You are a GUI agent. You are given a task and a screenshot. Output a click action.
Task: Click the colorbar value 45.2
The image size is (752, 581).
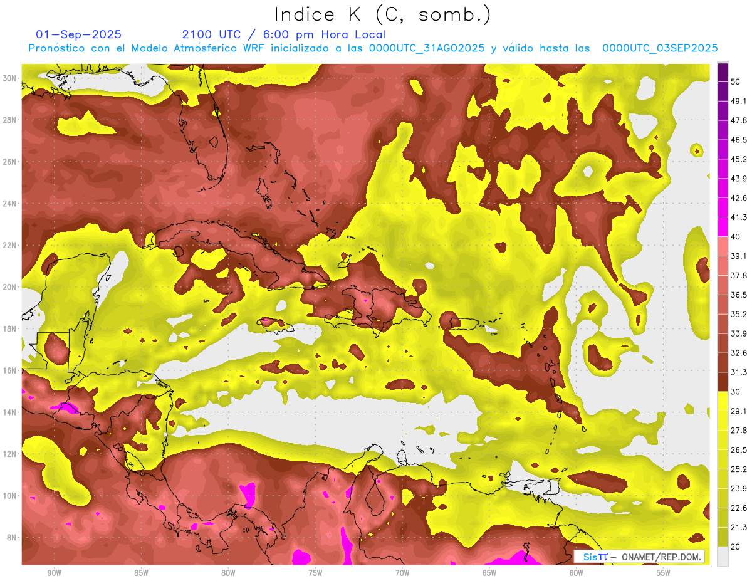738,159
